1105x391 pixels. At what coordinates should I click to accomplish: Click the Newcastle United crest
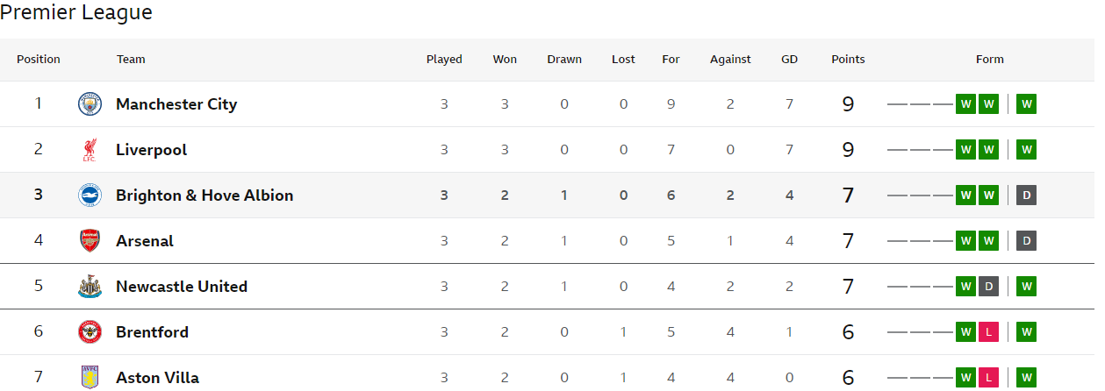pyautogui.click(x=90, y=287)
